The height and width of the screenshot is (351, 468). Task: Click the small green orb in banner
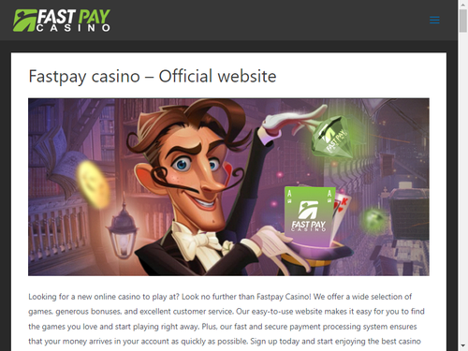coord(373,218)
